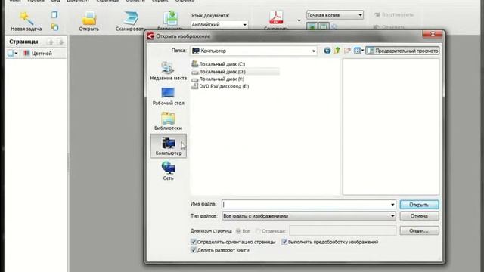Viewport: 484px width, 272px height.
Task: Uncheck Делить разворот книги
Action: tap(194, 250)
